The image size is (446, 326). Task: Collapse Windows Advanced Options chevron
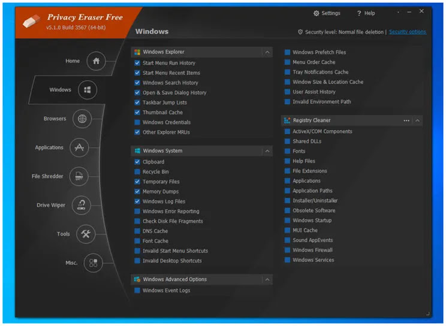[267, 280]
